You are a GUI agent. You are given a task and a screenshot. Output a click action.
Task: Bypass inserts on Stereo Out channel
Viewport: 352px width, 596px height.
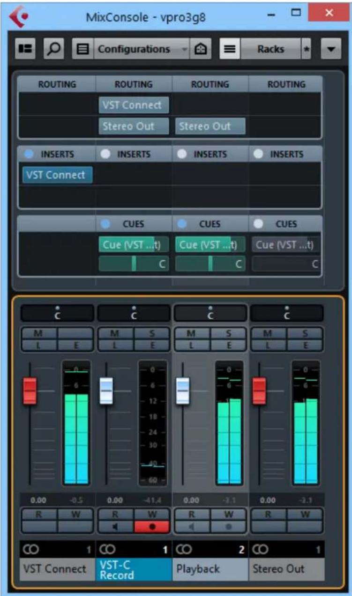[x=258, y=154]
